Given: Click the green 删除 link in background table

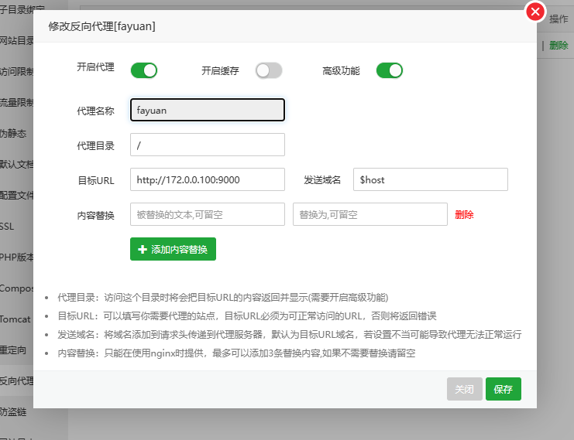Looking at the screenshot, I should click(x=559, y=46).
